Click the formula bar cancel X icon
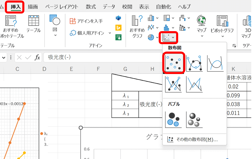Screen dimensions: 252x159 tap(19, 57)
